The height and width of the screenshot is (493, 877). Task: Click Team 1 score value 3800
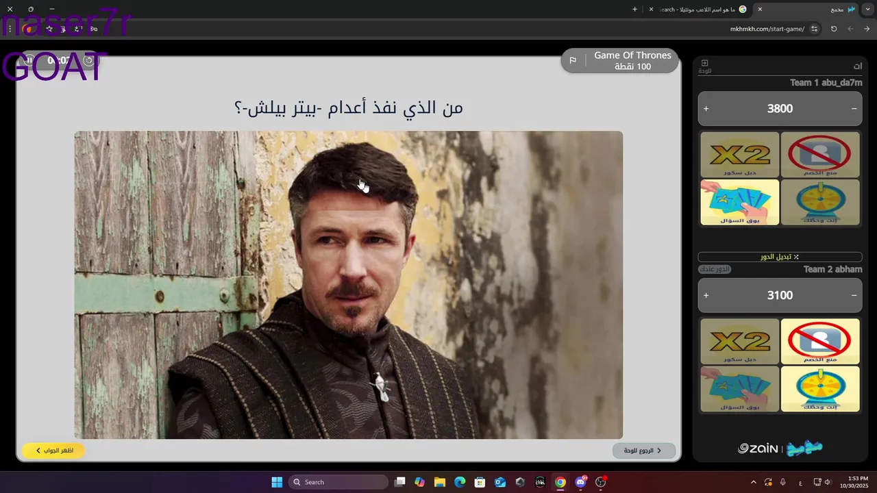pos(780,108)
